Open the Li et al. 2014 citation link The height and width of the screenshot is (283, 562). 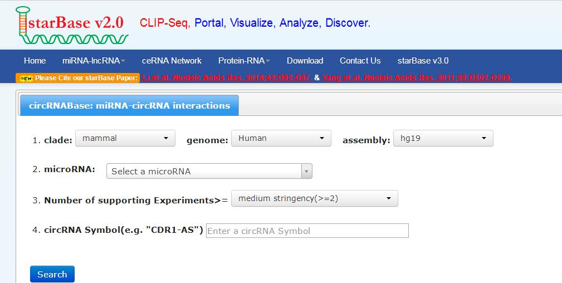tap(227, 78)
